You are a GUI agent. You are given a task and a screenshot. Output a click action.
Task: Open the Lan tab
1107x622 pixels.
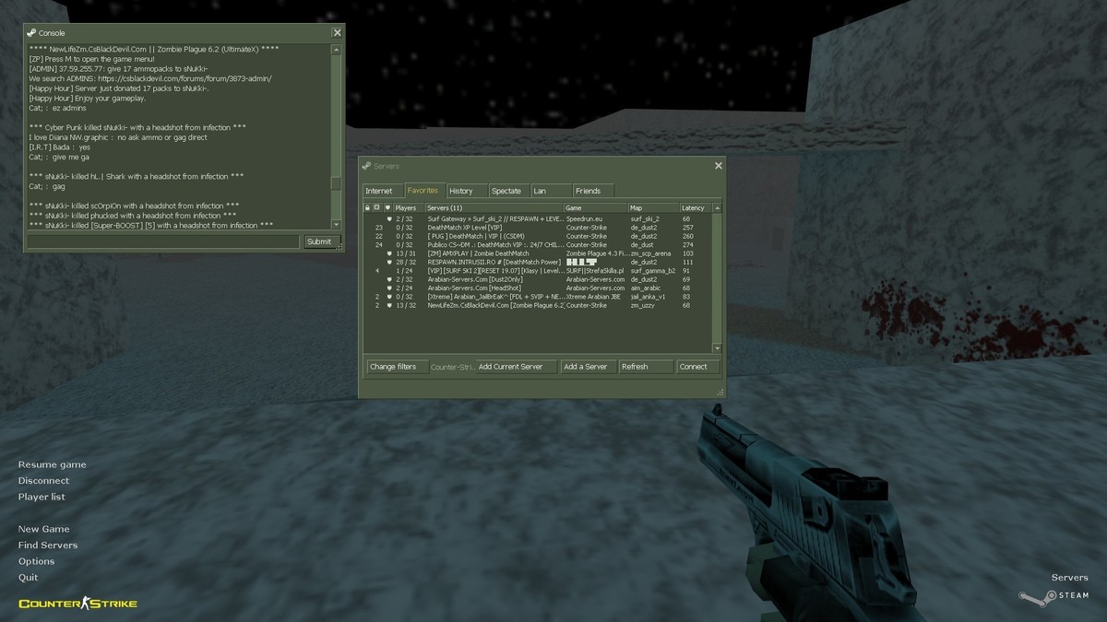pos(551,191)
